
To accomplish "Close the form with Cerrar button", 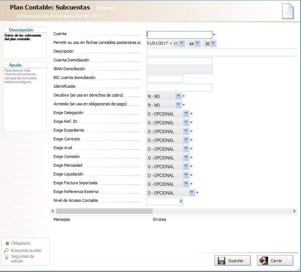I will pos(275,261).
